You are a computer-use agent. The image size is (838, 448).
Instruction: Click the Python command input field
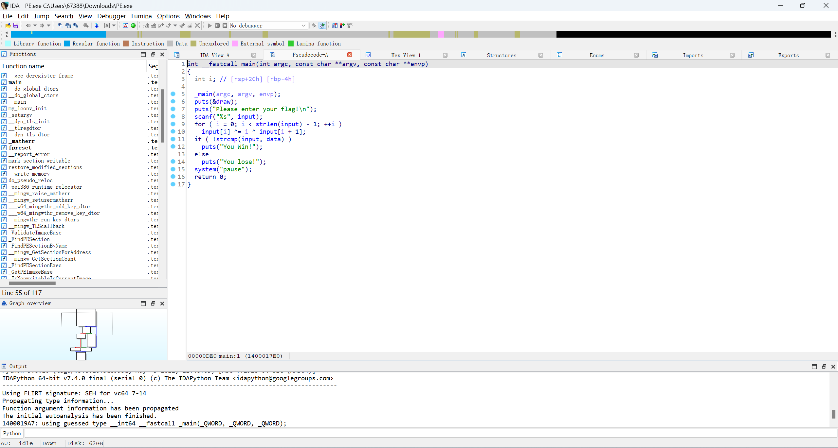tap(431, 433)
